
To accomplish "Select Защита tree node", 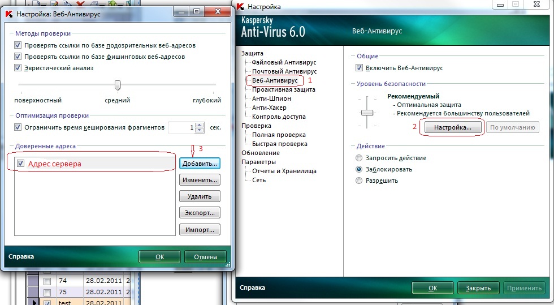I will (252, 53).
